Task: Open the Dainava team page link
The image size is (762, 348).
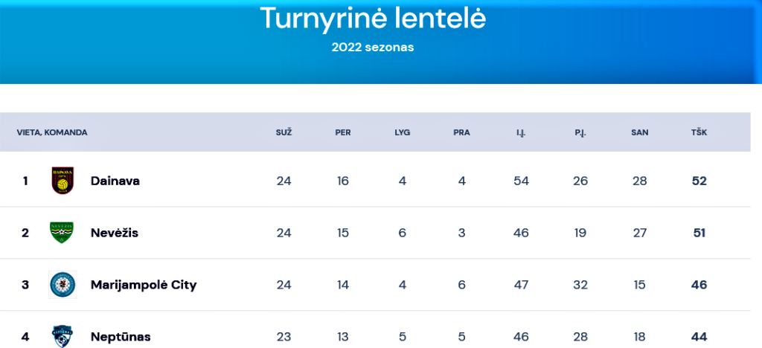Action: point(115,181)
